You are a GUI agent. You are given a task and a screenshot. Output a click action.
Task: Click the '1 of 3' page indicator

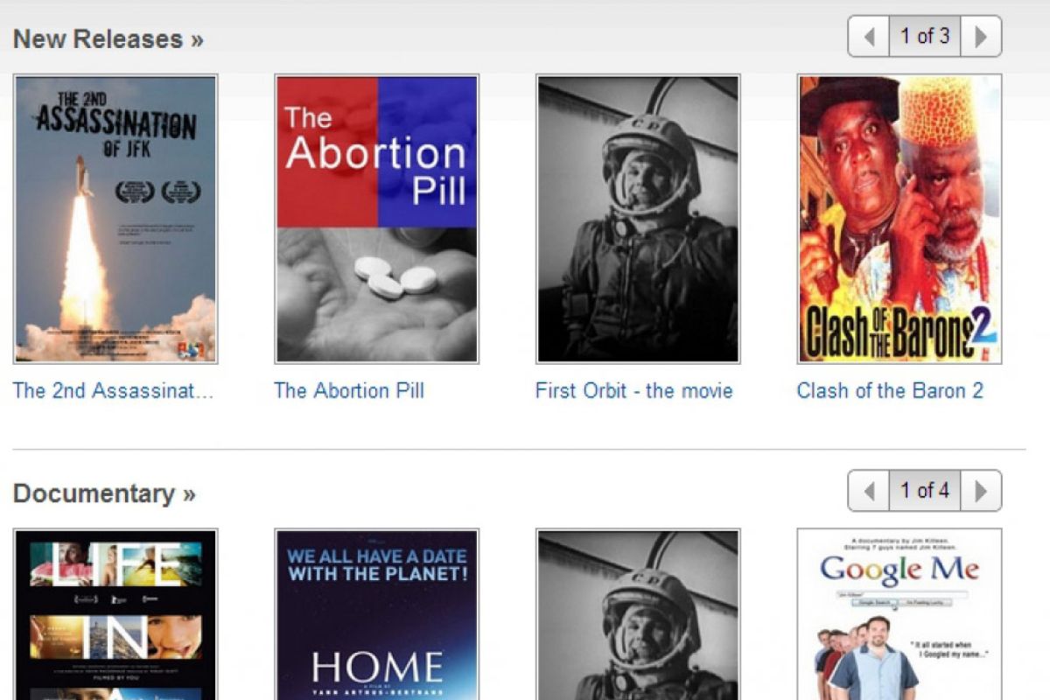(925, 37)
